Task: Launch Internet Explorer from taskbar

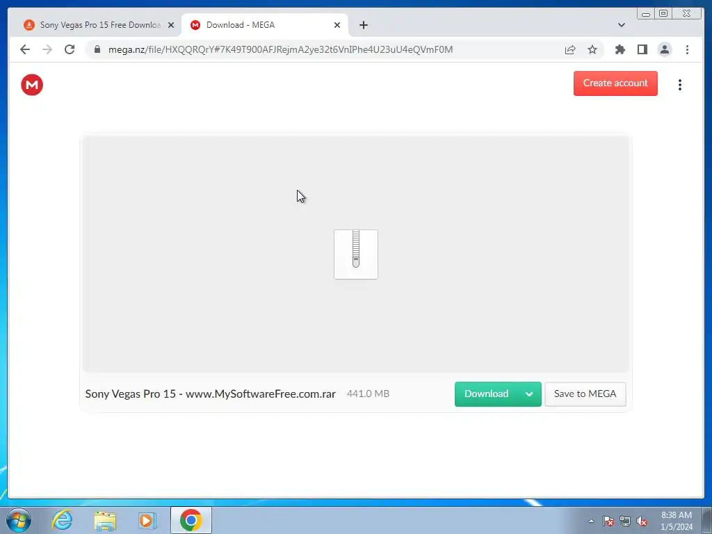Action: tap(62, 520)
